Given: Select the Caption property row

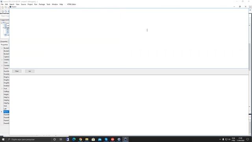Looking at the screenshot, I should coord(6,57).
